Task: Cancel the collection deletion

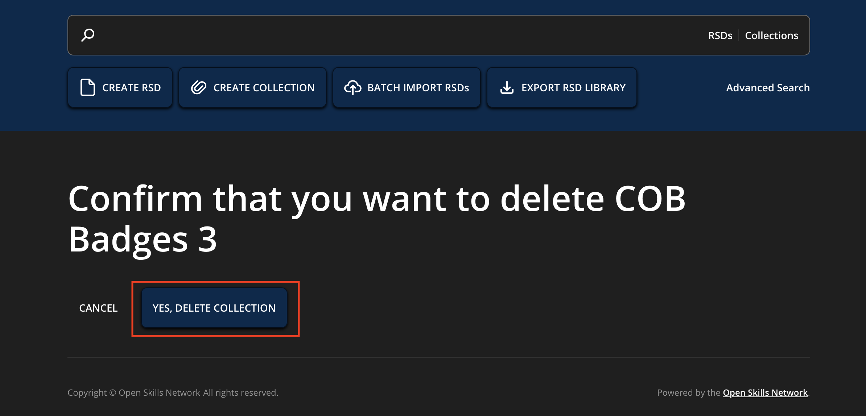Action: (x=98, y=308)
